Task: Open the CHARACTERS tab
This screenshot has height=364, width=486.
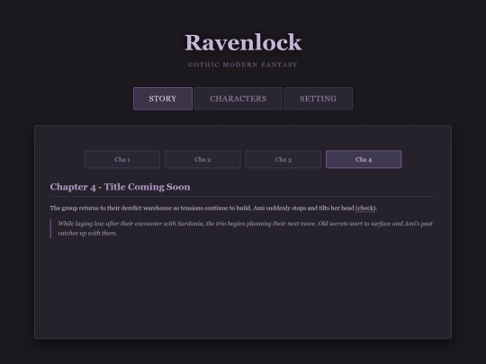Action: click(238, 99)
